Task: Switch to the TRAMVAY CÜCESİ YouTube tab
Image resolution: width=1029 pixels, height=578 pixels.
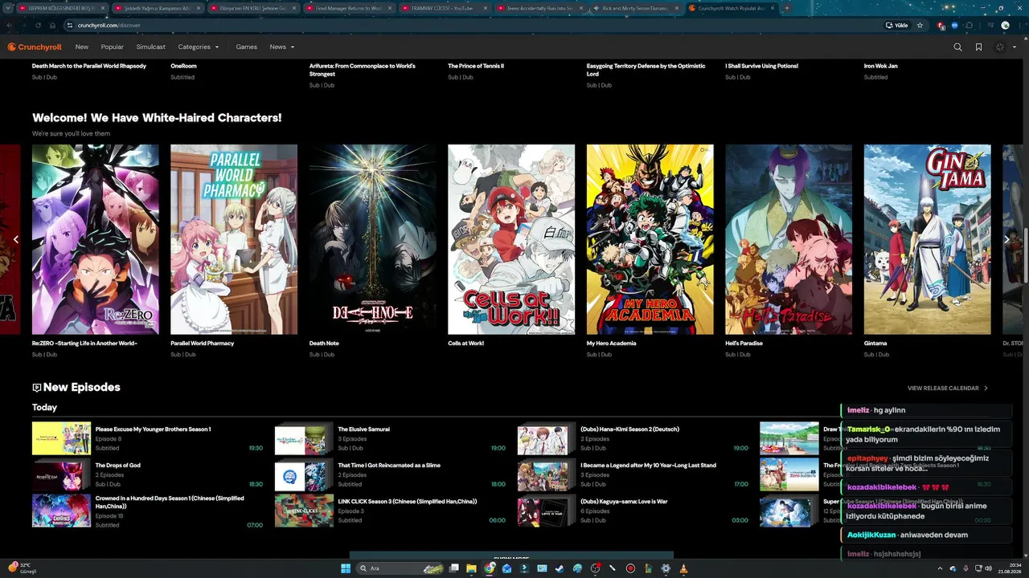Action: tap(445, 8)
